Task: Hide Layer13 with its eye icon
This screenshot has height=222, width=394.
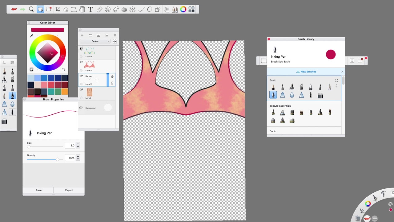Action: 81,76
